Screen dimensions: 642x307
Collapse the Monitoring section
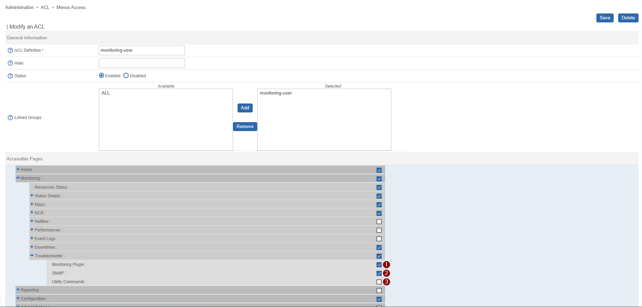18,178
